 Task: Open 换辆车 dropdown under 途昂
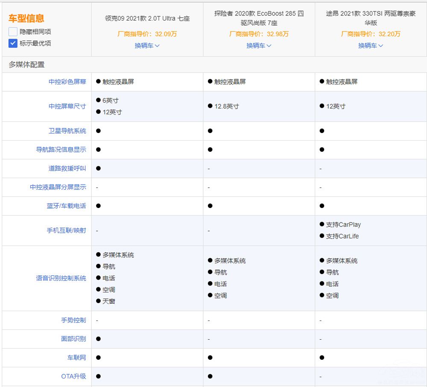pos(371,45)
